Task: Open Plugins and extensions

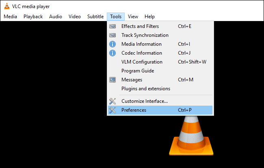Action: [145, 89]
